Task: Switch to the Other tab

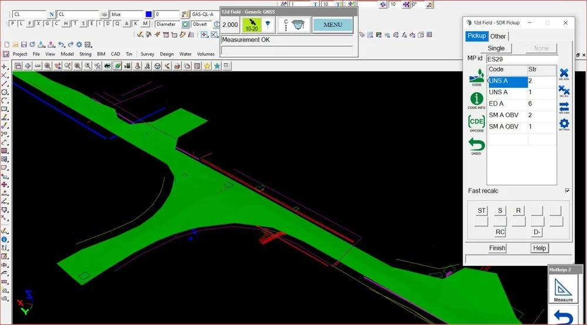Action: (x=498, y=36)
